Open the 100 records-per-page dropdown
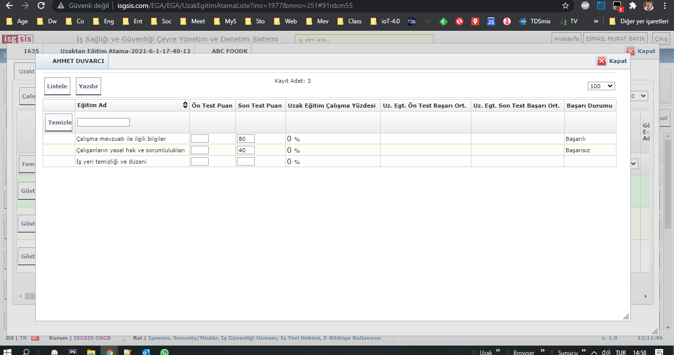 [601, 86]
